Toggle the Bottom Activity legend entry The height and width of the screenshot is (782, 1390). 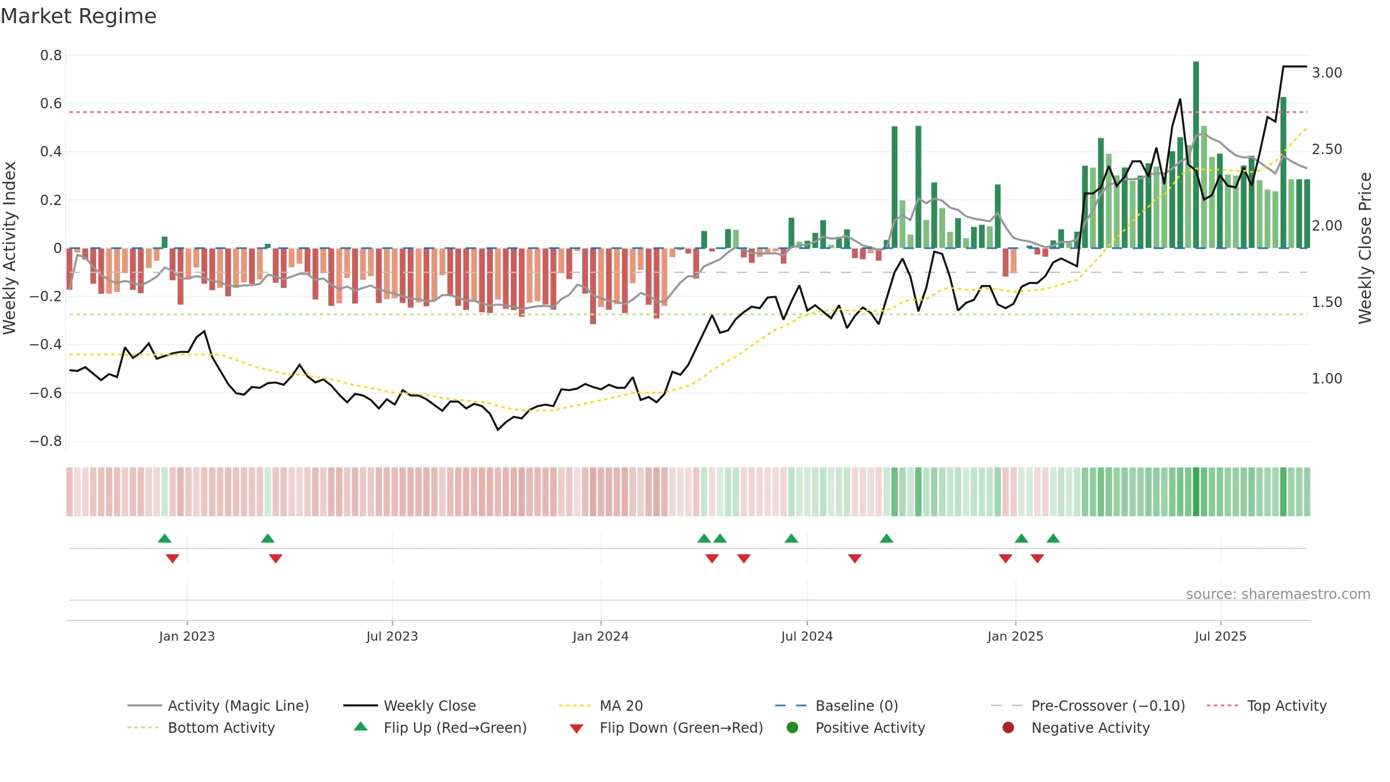pos(201,728)
